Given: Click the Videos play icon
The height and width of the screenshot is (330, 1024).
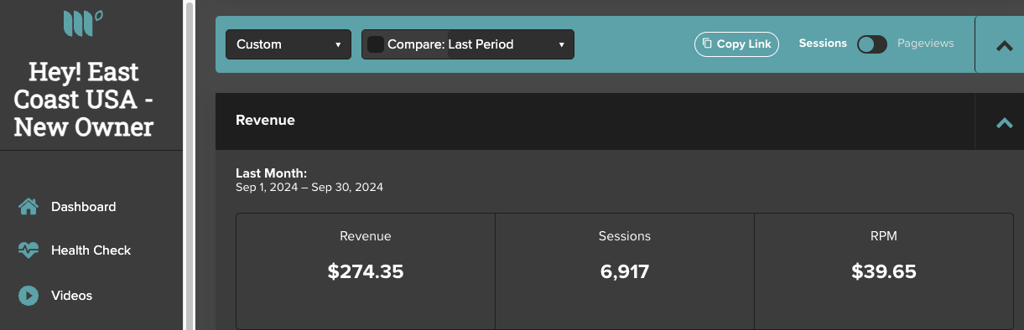Looking at the screenshot, I should 29,296.
